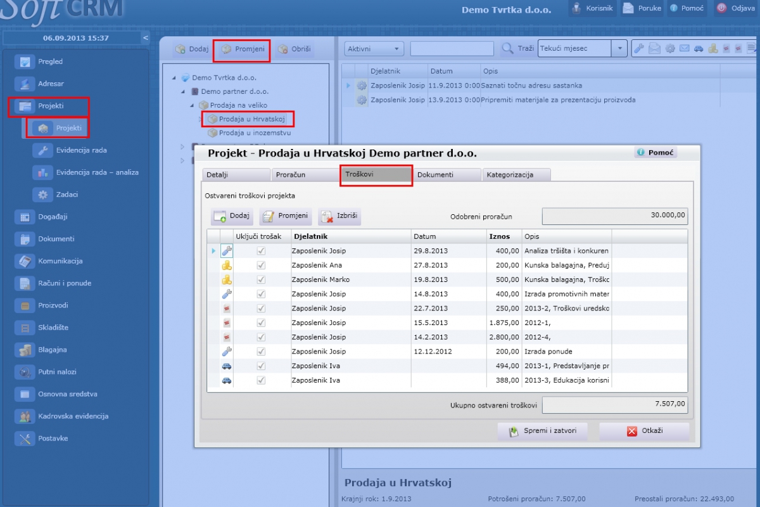The width and height of the screenshot is (760, 507).
Task: Open Poruke in the header
Action: (642, 8)
